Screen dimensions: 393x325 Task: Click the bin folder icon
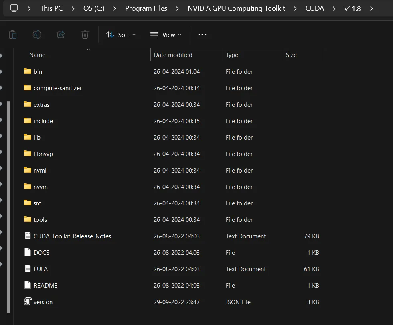click(x=28, y=71)
